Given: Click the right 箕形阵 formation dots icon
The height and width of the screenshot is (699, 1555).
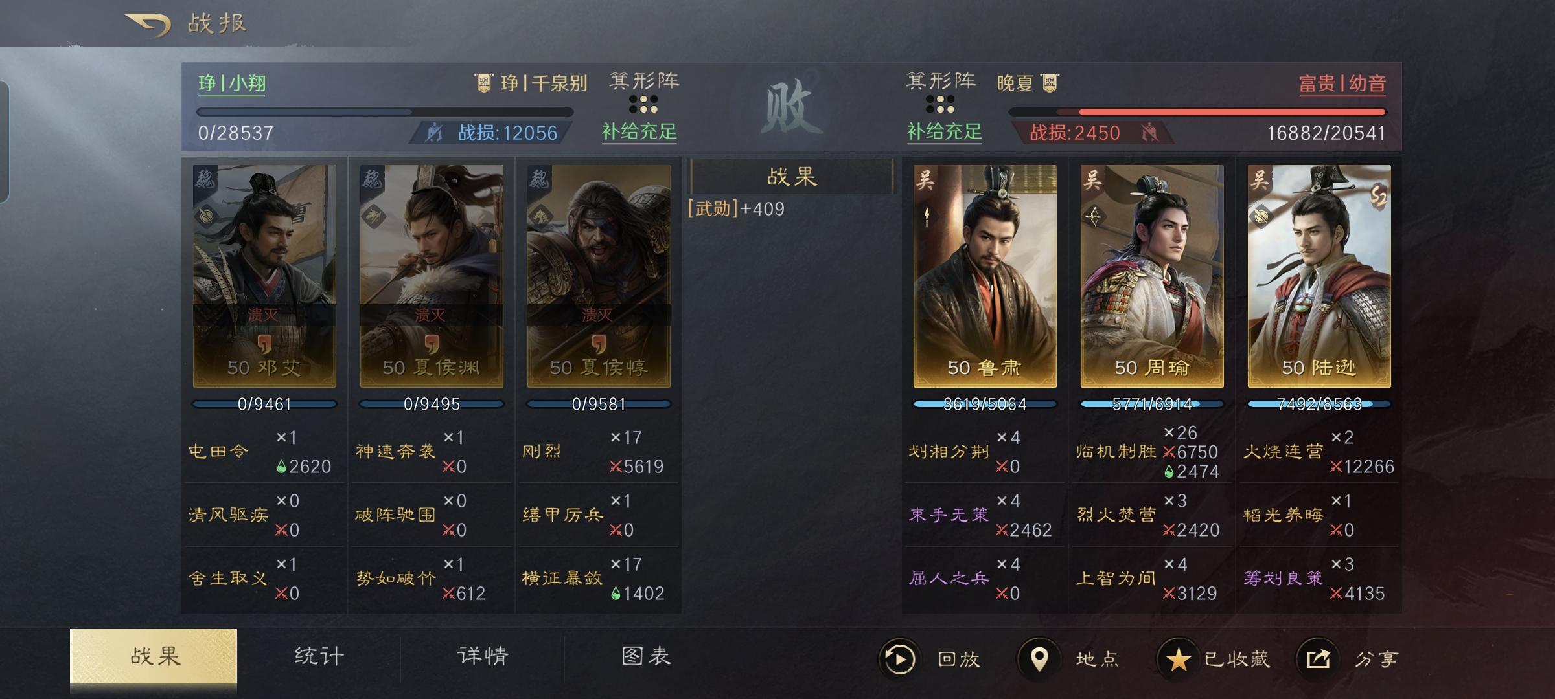Looking at the screenshot, I should [940, 104].
